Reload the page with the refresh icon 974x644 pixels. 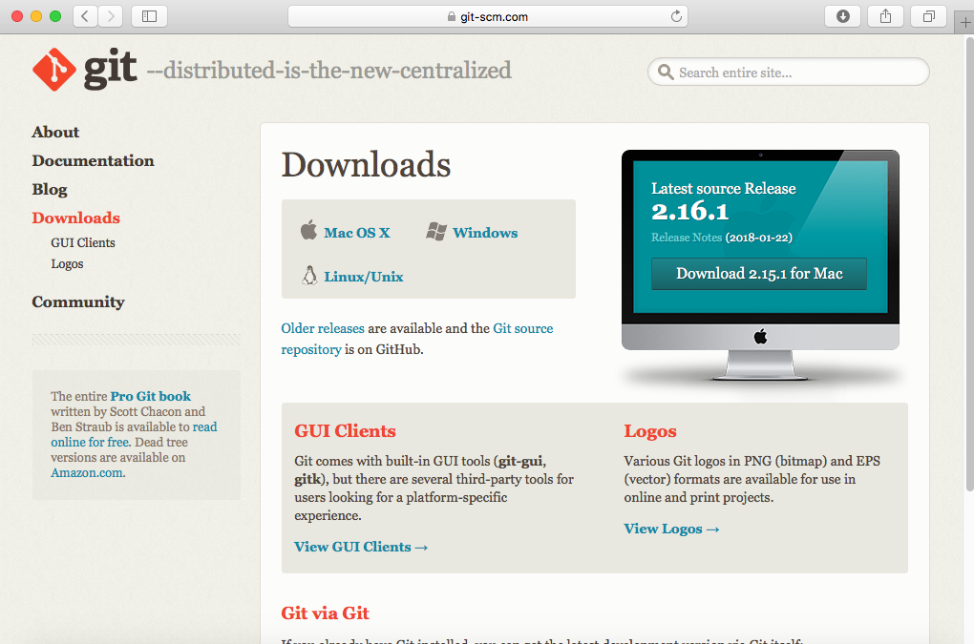(x=676, y=16)
